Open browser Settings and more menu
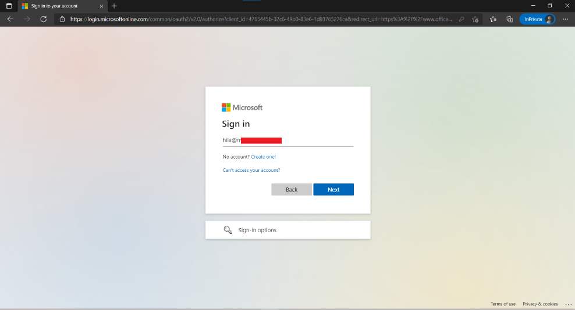This screenshot has width=575, height=310. [x=565, y=19]
